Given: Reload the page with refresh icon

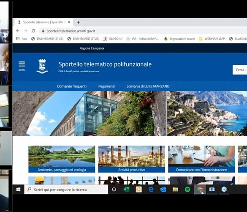Looking at the screenshot, I should (x=33, y=31).
